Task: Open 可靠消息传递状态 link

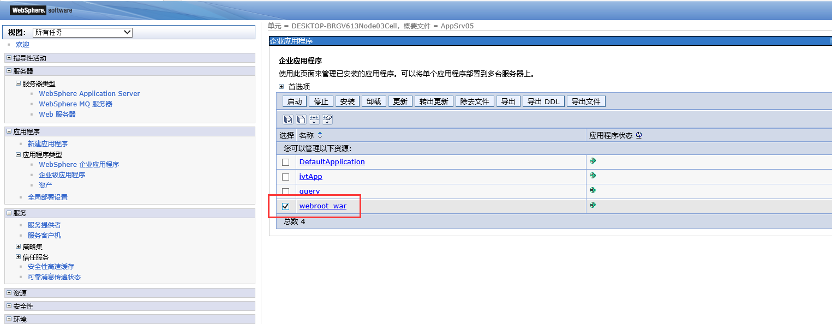Action: click(x=55, y=277)
